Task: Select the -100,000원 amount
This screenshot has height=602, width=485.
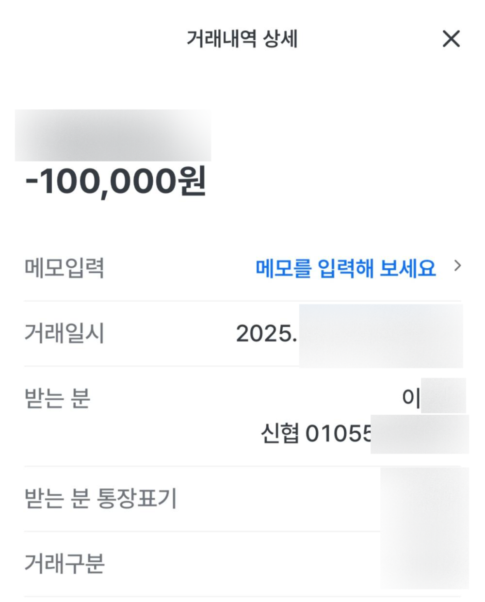Action: click(x=116, y=182)
